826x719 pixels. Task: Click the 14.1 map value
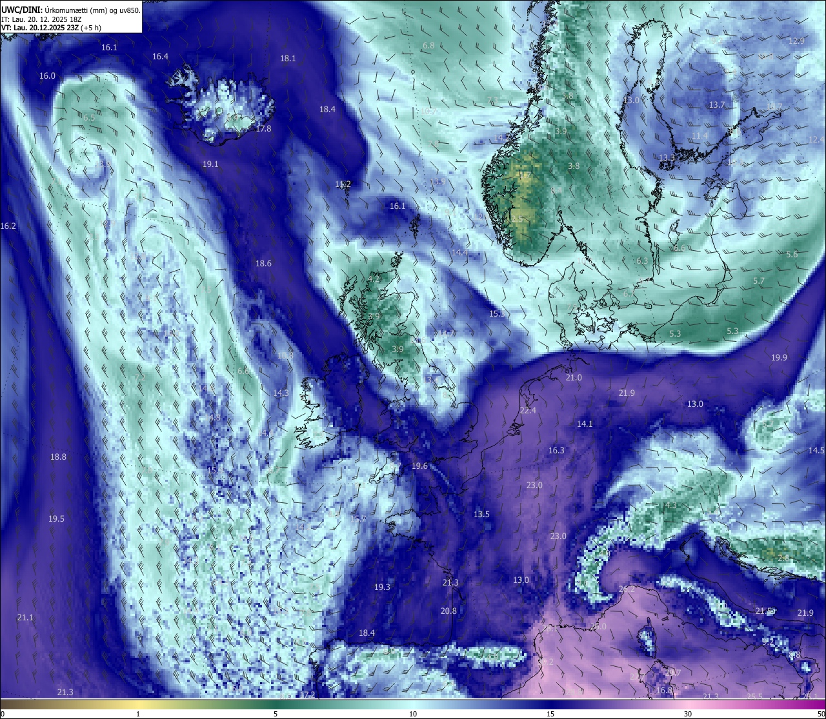coord(585,424)
